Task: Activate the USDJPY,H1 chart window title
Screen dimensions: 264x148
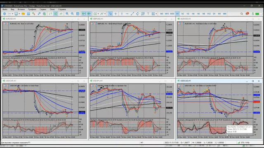Action: point(98,81)
